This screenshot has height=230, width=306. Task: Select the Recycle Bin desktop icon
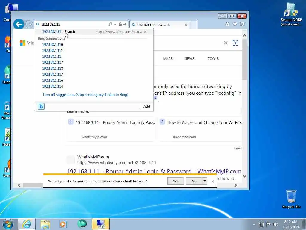pyautogui.click(x=291, y=199)
